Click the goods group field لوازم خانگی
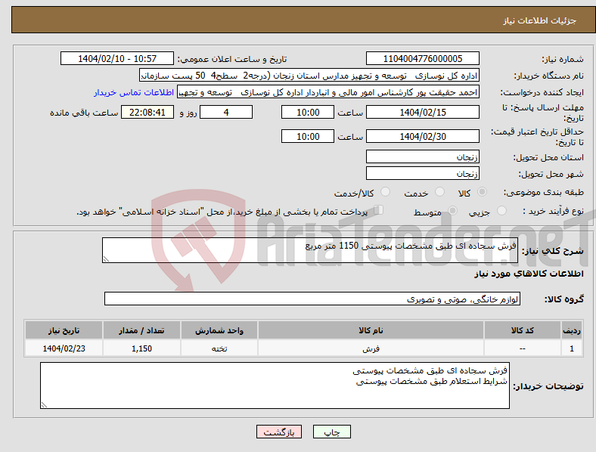Image resolution: width=596 pixels, height=452 pixels. 312,299
